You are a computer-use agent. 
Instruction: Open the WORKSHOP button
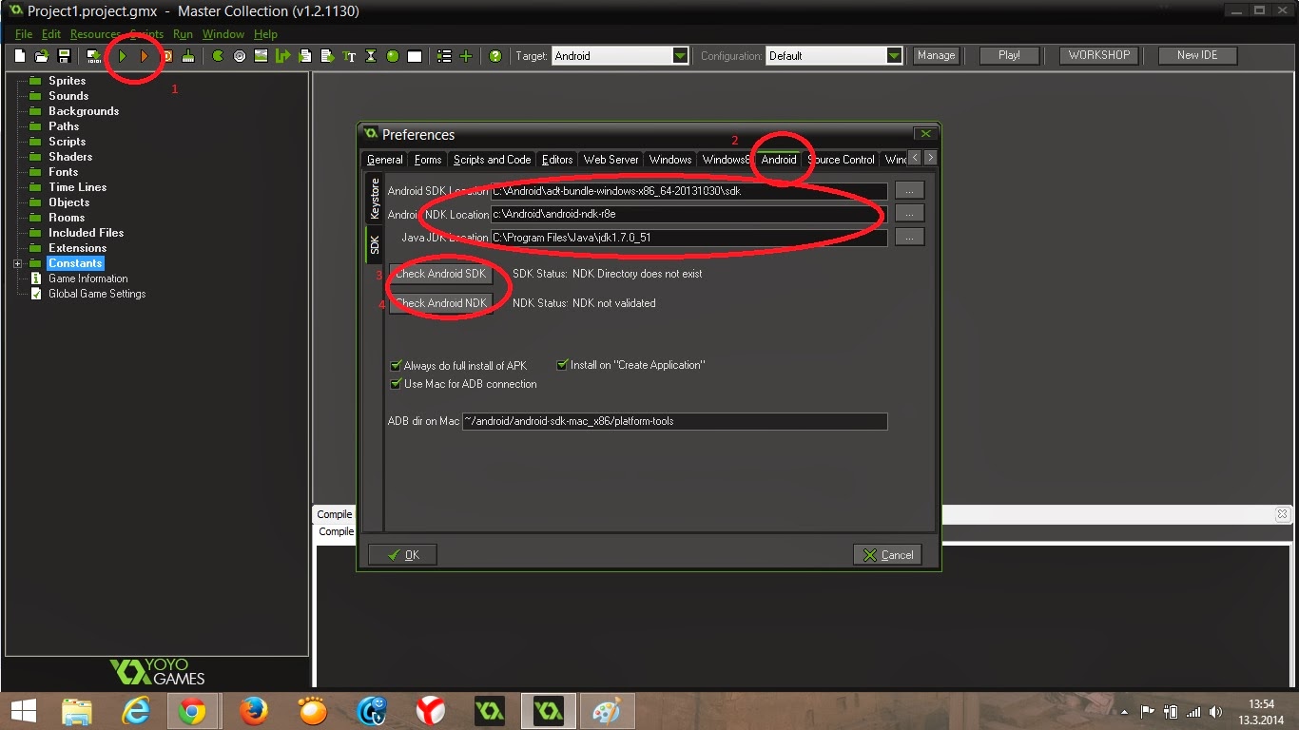click(x=1098, y=55)
